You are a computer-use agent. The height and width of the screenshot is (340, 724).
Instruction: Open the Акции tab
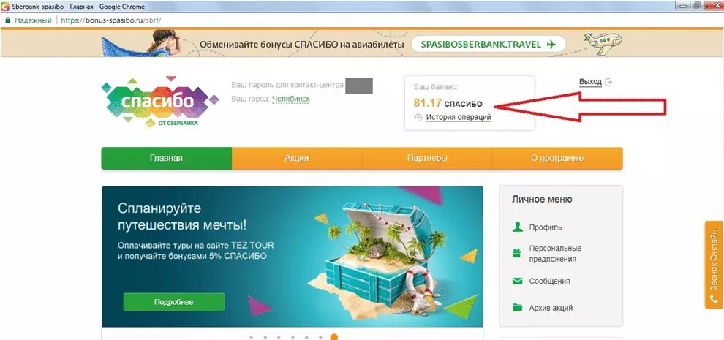(297, 159)
